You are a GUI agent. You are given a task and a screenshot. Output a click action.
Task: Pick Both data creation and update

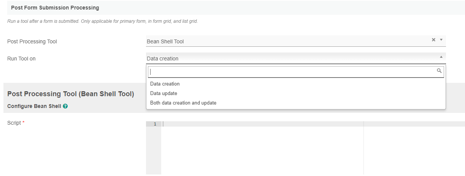[x=183, y=103]
